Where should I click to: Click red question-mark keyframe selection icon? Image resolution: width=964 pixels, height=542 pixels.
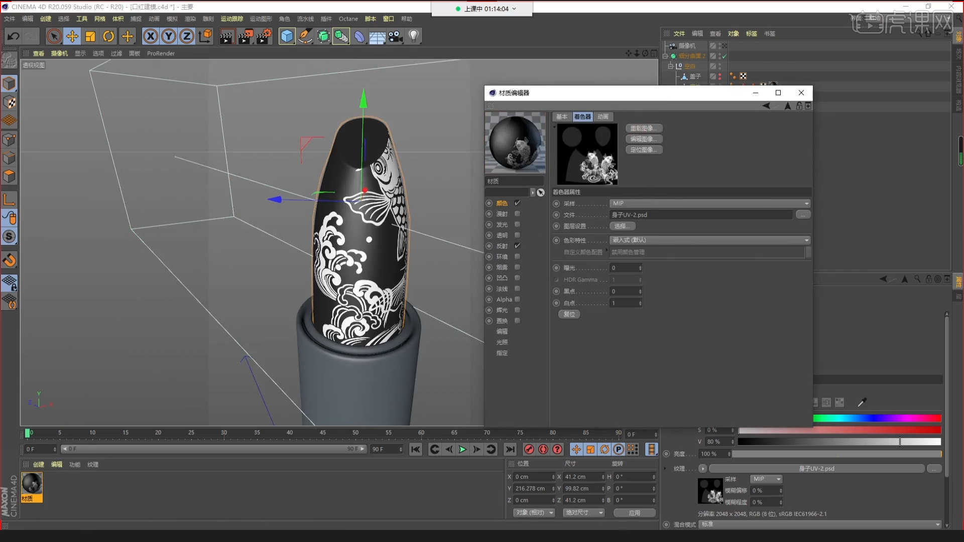(557, 449)
